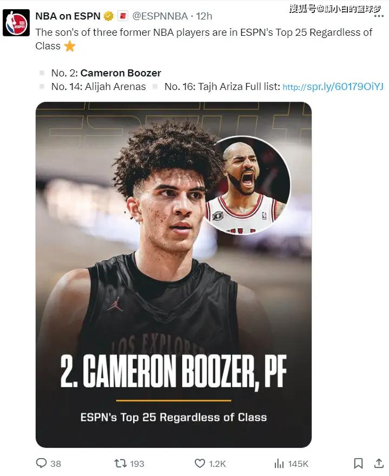Click the 145K views count
Viewport: 389px width, 476px height.
[298, 464]
